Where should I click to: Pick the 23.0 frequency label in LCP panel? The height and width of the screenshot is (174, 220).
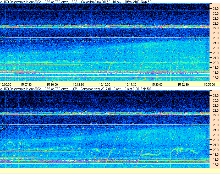tap(216, 135)
